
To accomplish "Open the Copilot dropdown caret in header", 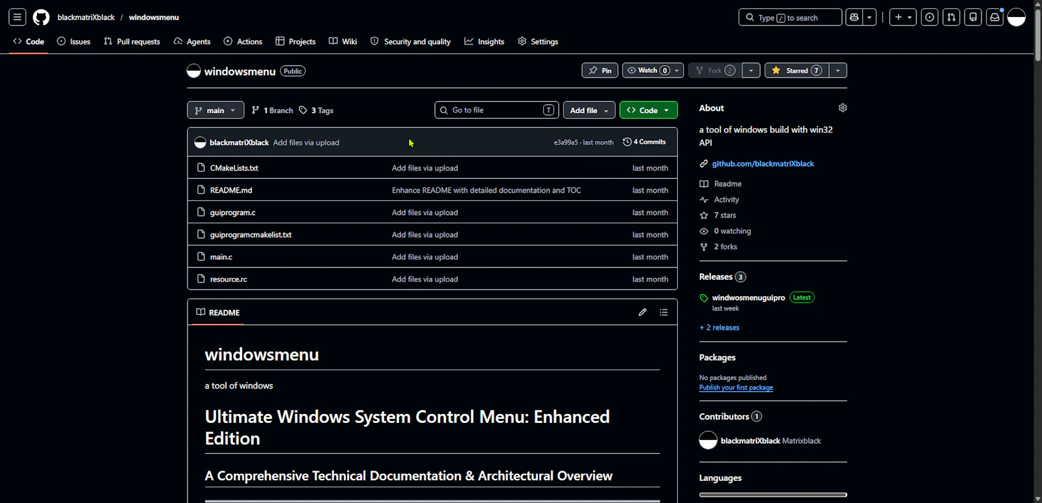I will [869, 18].
